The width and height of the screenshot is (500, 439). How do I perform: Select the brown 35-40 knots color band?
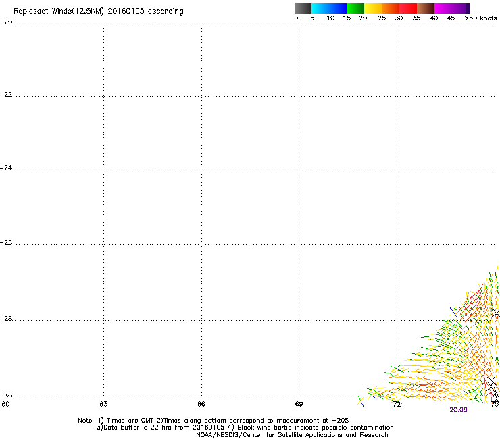[426, 8]
